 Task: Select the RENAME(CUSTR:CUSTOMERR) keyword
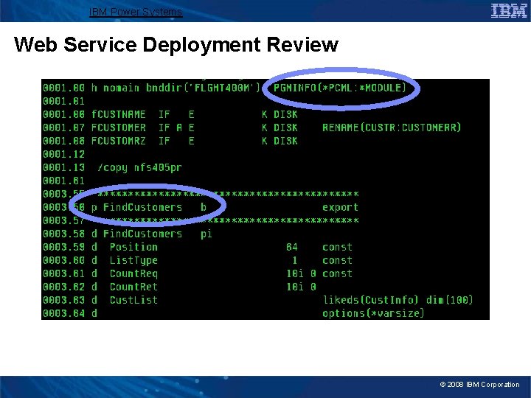(392, 128)
